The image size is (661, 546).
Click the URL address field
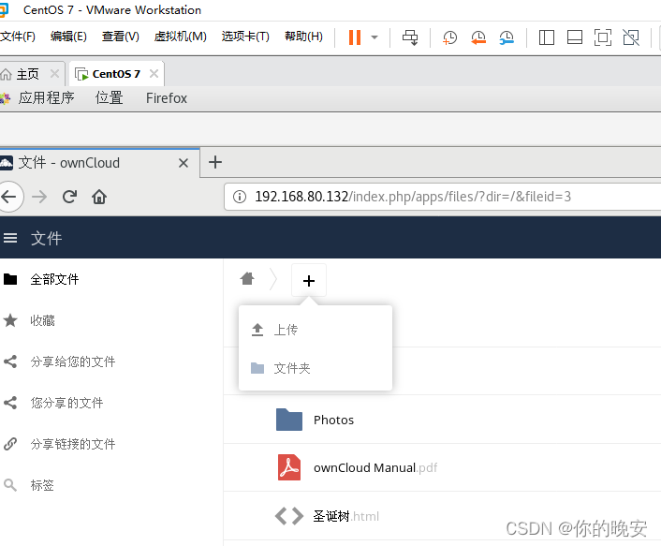tap(443, 197)
